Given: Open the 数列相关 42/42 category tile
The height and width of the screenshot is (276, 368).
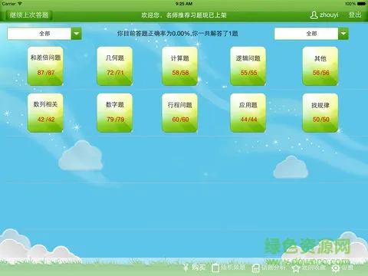Looking at the screenshot, I should click(45, 113).
